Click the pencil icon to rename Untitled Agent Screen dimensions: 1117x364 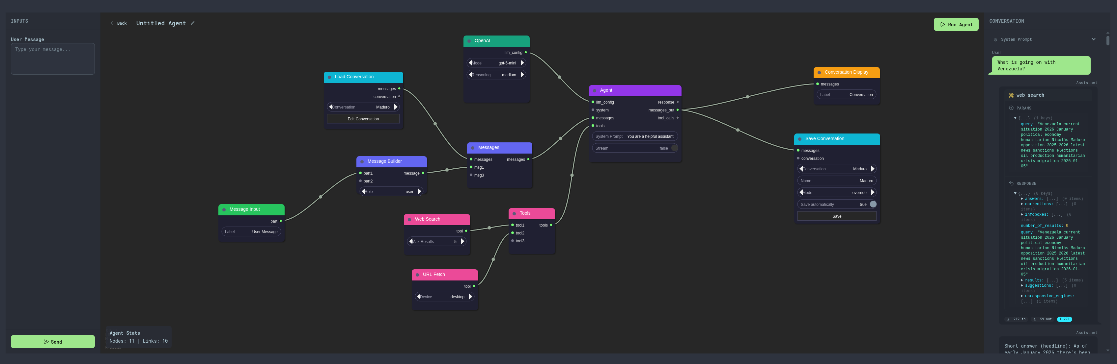coord(192,23)
